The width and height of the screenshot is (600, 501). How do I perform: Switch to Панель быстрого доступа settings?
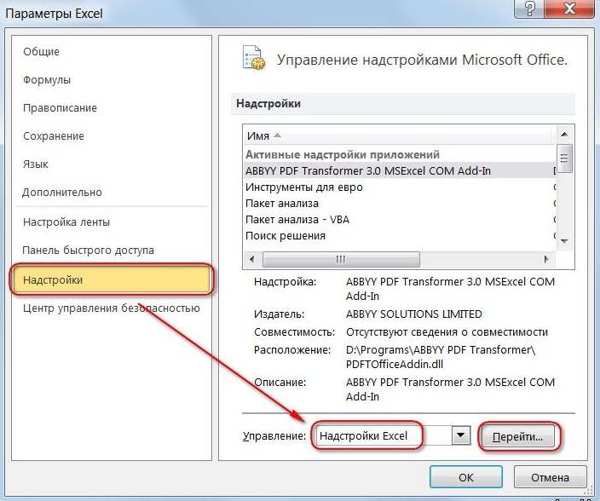coord(89,250)
